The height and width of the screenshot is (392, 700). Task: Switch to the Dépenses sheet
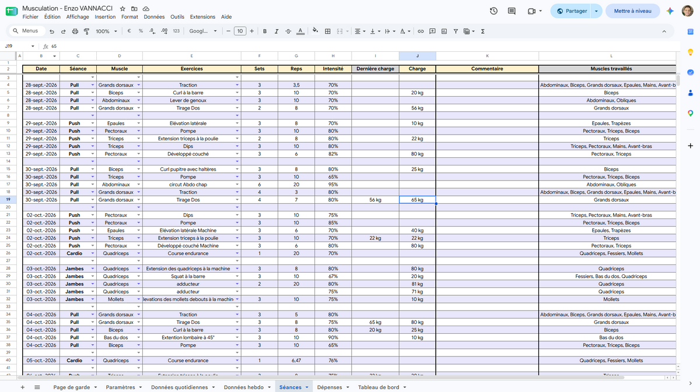[x=330, y=387]
